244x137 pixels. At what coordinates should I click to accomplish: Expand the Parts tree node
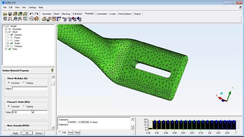coord(6,49)
